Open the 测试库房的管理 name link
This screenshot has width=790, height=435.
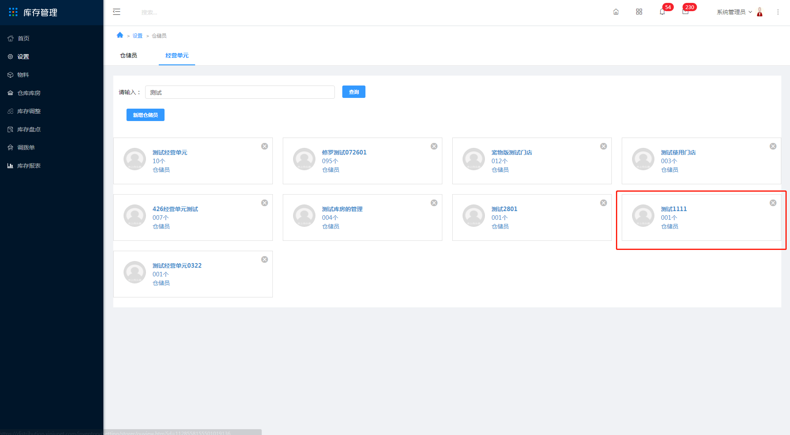342,209
